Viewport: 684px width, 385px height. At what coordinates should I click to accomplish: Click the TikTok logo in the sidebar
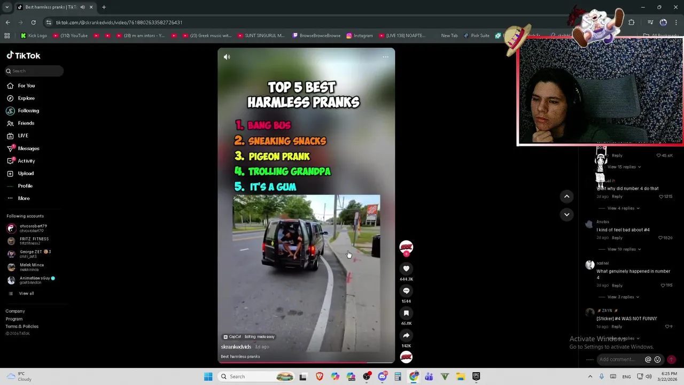pos(23,56)
